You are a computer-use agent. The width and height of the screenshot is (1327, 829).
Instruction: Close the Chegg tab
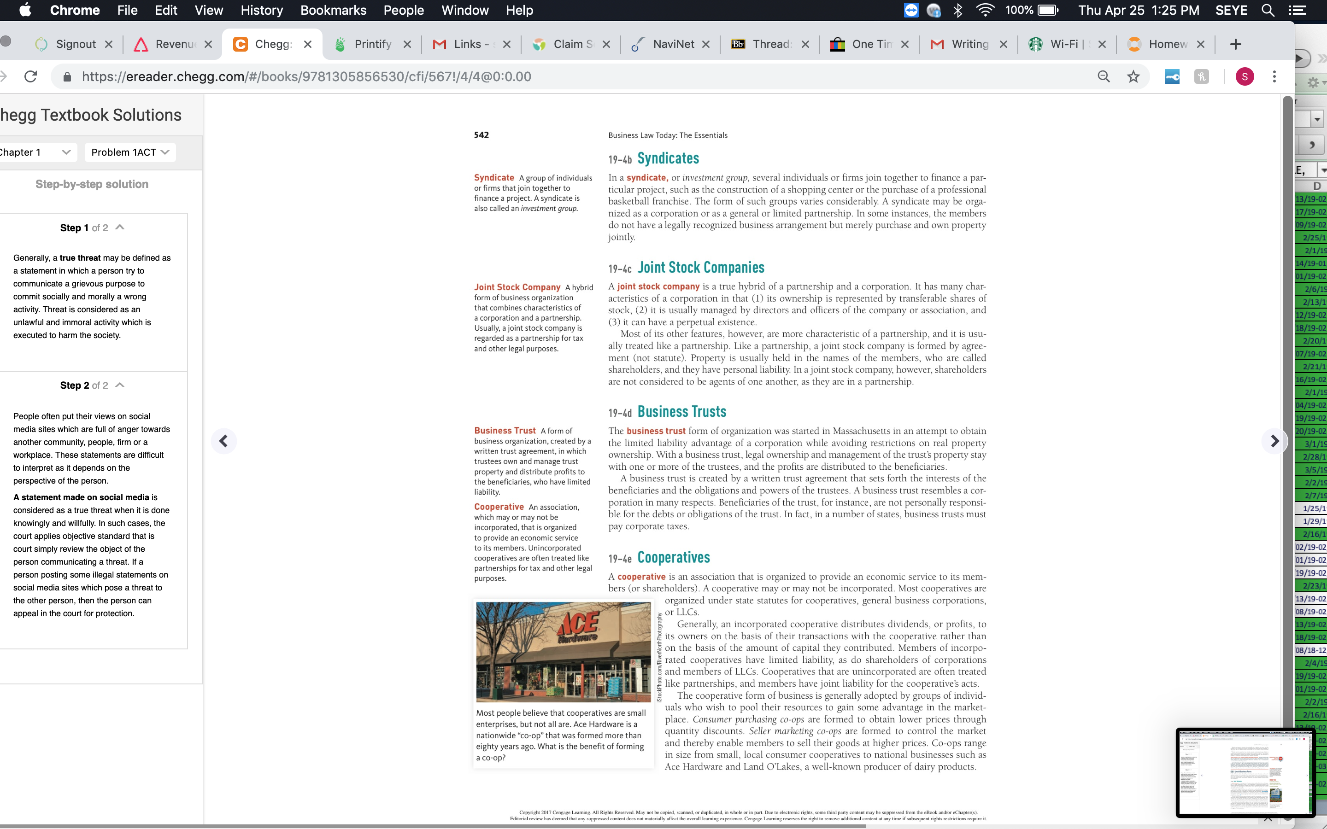(x=308, y=44)
